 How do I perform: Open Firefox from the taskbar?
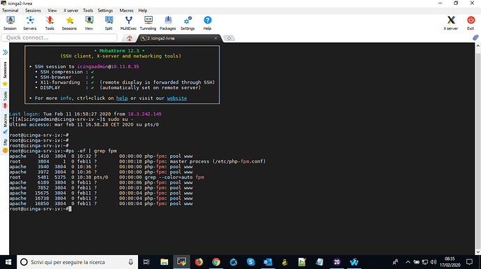199,262
